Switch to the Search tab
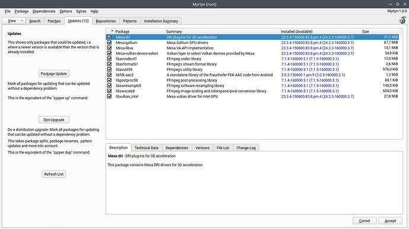Viewport: 409px width, 229px height. (x=35, y=21)
